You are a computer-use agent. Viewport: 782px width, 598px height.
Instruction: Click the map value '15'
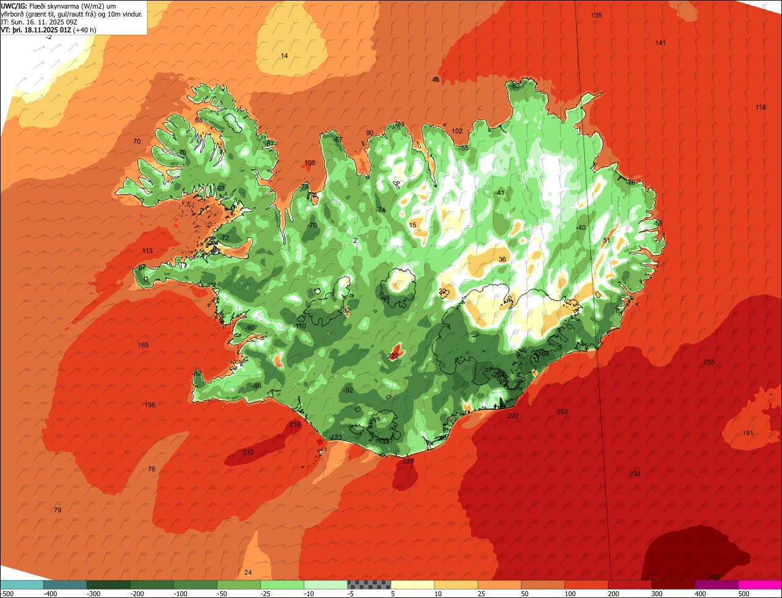click(413, 226)
